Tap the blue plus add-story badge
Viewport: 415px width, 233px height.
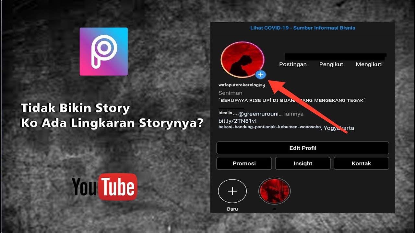pos(261,75)
